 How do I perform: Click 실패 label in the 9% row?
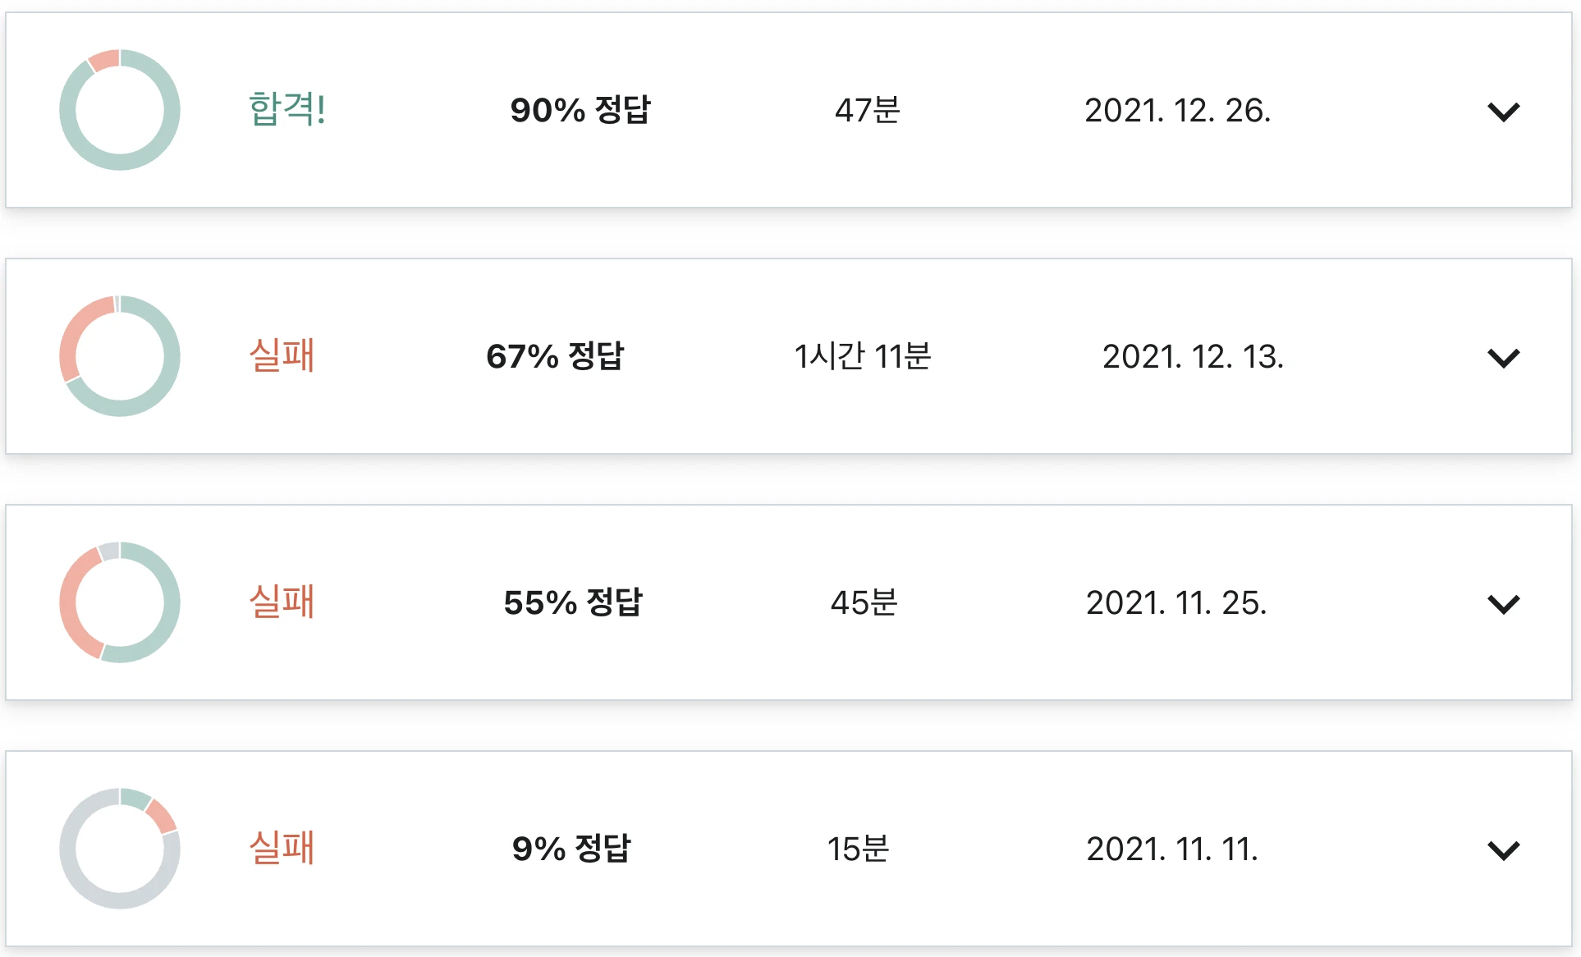point(282,848)
